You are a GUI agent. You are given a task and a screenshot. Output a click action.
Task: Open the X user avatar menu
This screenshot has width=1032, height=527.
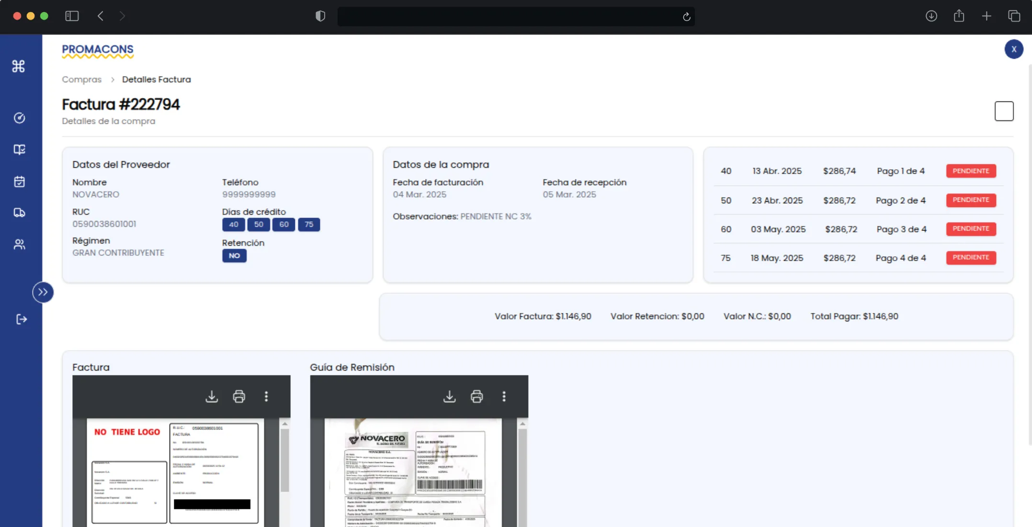pyautogui.click(x=1013, y=49)
